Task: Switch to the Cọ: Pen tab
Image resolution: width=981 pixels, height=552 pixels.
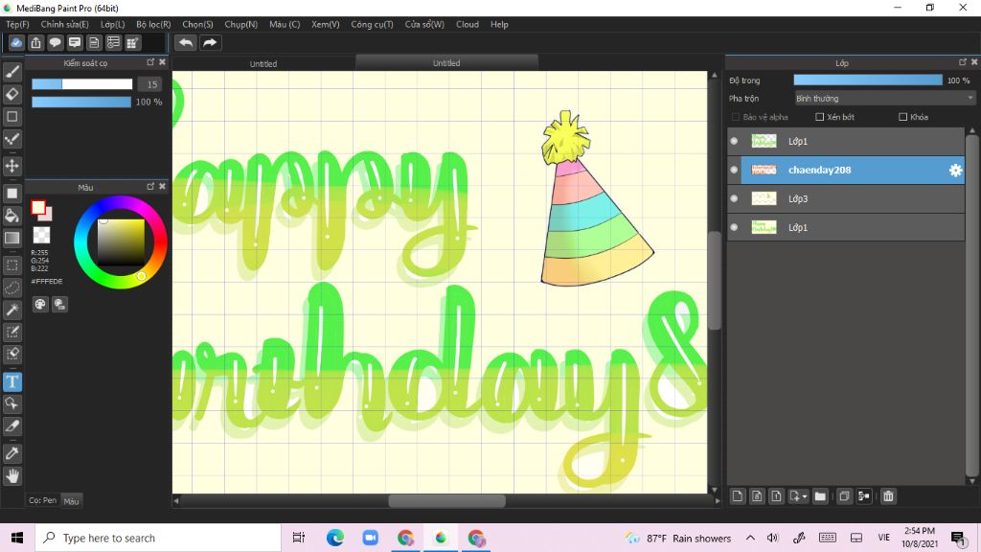Action: (x=42, y=500)
